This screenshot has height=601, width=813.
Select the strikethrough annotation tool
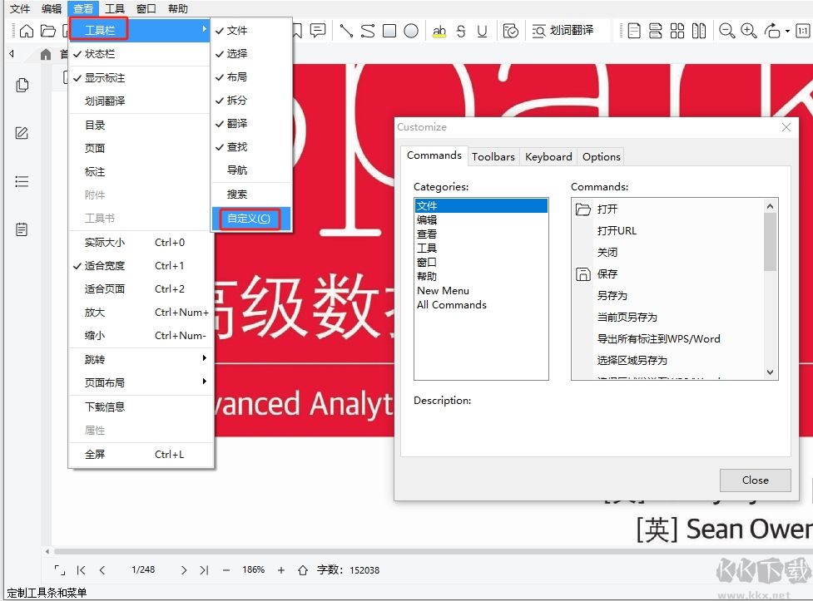tap(460, 31)
